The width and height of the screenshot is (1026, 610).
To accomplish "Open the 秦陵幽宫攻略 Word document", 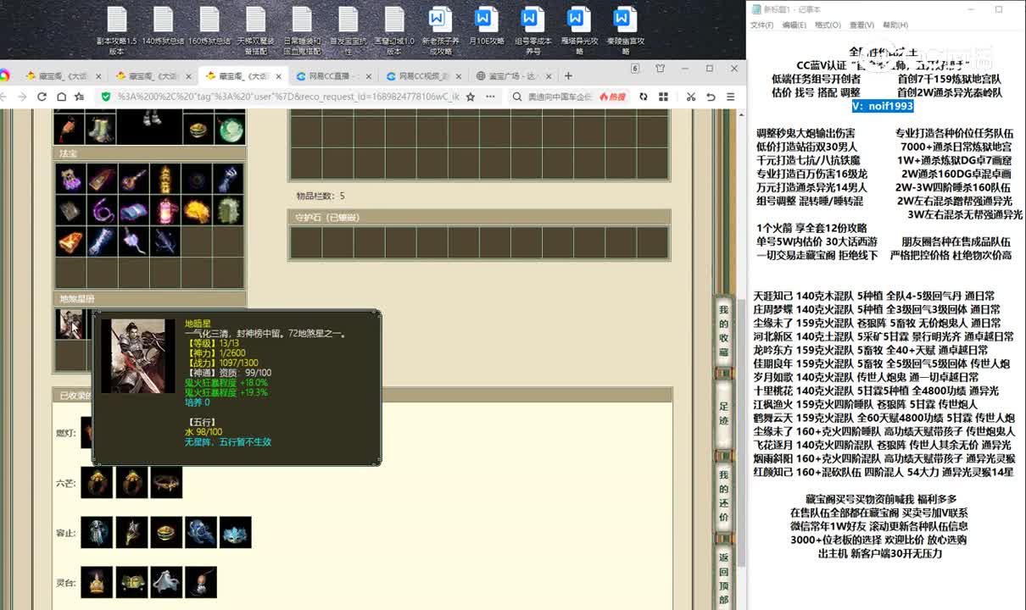I will pyautogui.click(x=625, y=30).
